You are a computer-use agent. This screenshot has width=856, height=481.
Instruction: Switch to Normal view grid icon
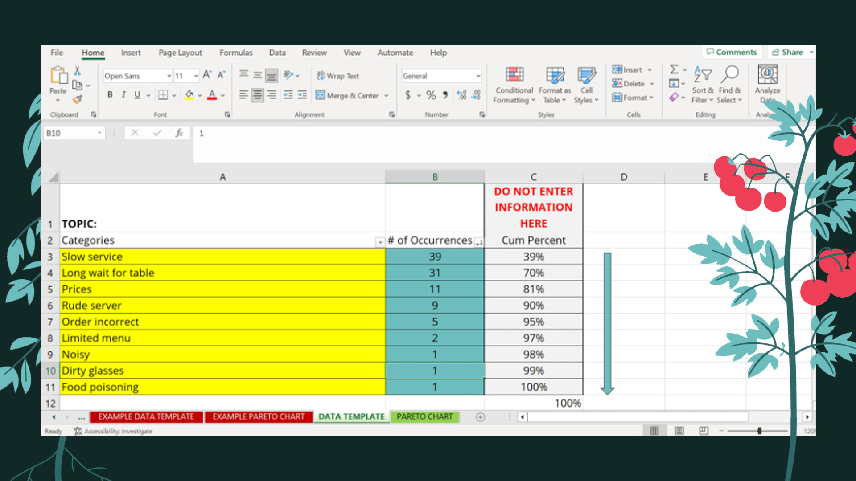(654, 431)
